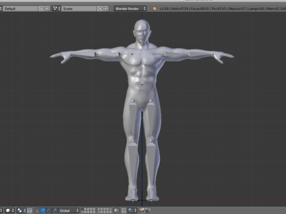Viewport: 286px width, 214px height.
Task: Open the Global transform orientation dropdown
Action: (69, 211)
